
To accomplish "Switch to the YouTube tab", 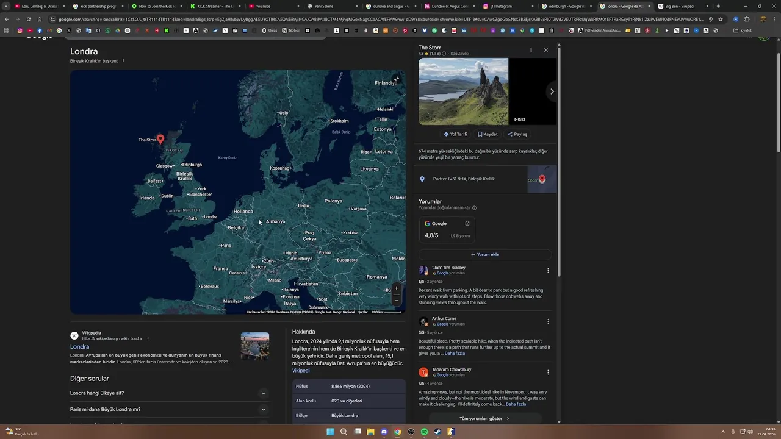I will tap(274, 6).
